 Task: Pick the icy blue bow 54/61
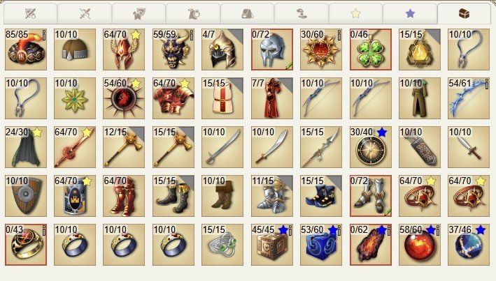(469, 98)
